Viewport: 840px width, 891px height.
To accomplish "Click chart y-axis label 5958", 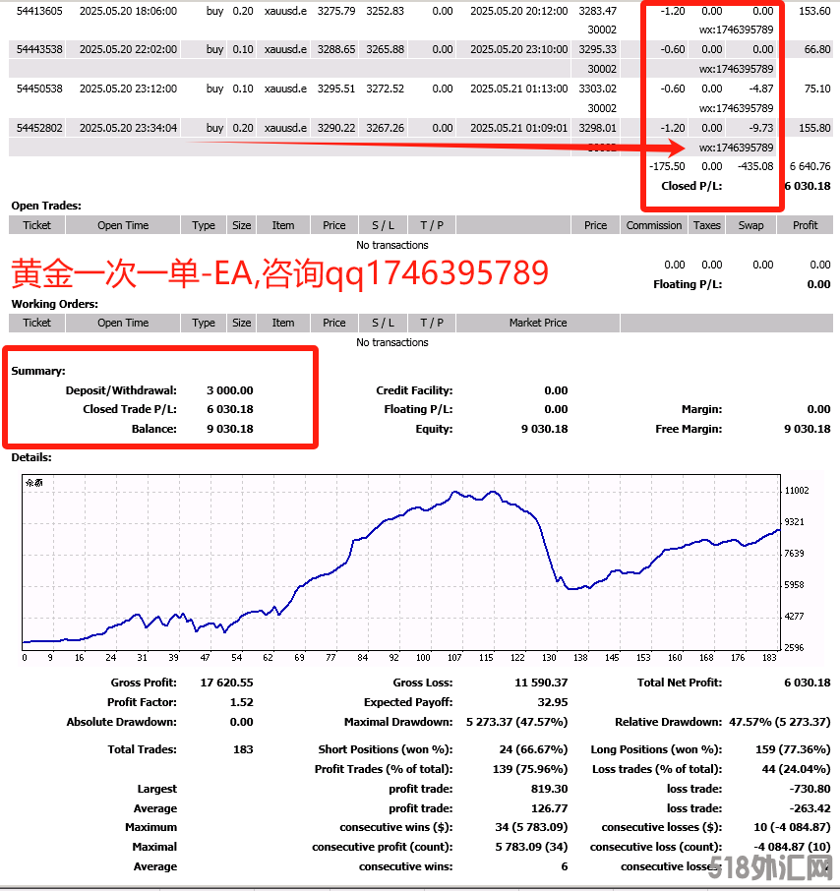I will click(794, 585).
